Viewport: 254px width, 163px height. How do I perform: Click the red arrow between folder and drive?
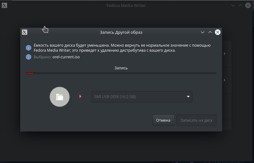tap(80, 96)
